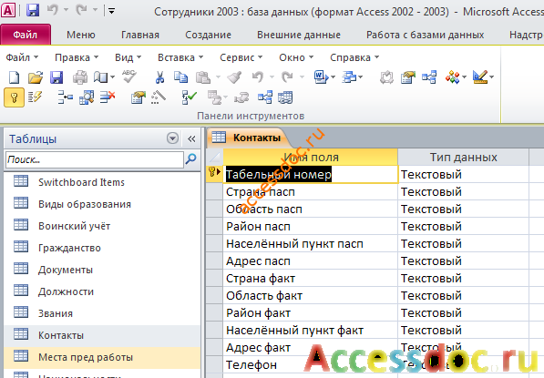
Task: Select the Format Painter brush icon
Action: [234, 77]
